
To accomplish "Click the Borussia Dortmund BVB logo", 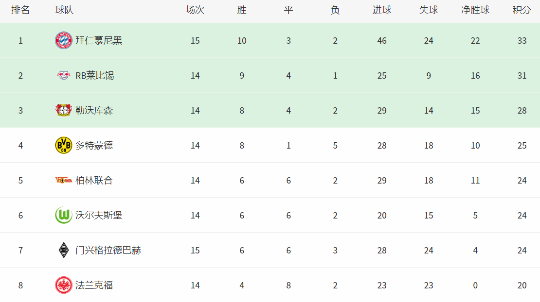I will 63,145.
